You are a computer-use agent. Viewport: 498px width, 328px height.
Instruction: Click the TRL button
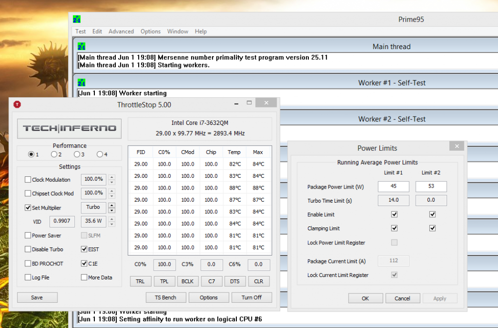point(141,281)
